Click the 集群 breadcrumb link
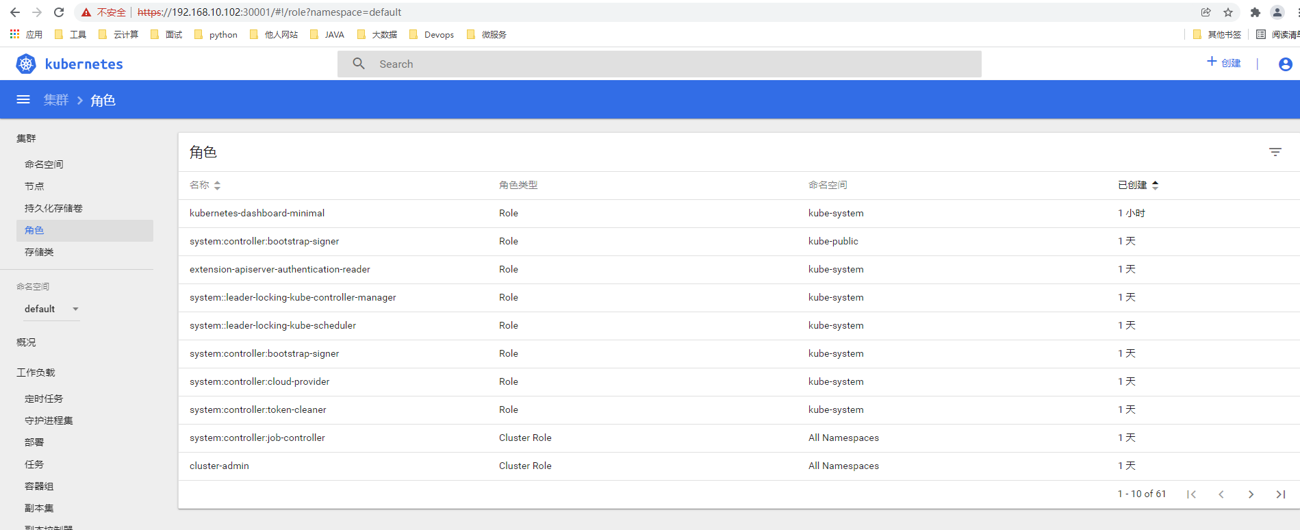Viewport: 1300px width, 530px height. [56, 100]
